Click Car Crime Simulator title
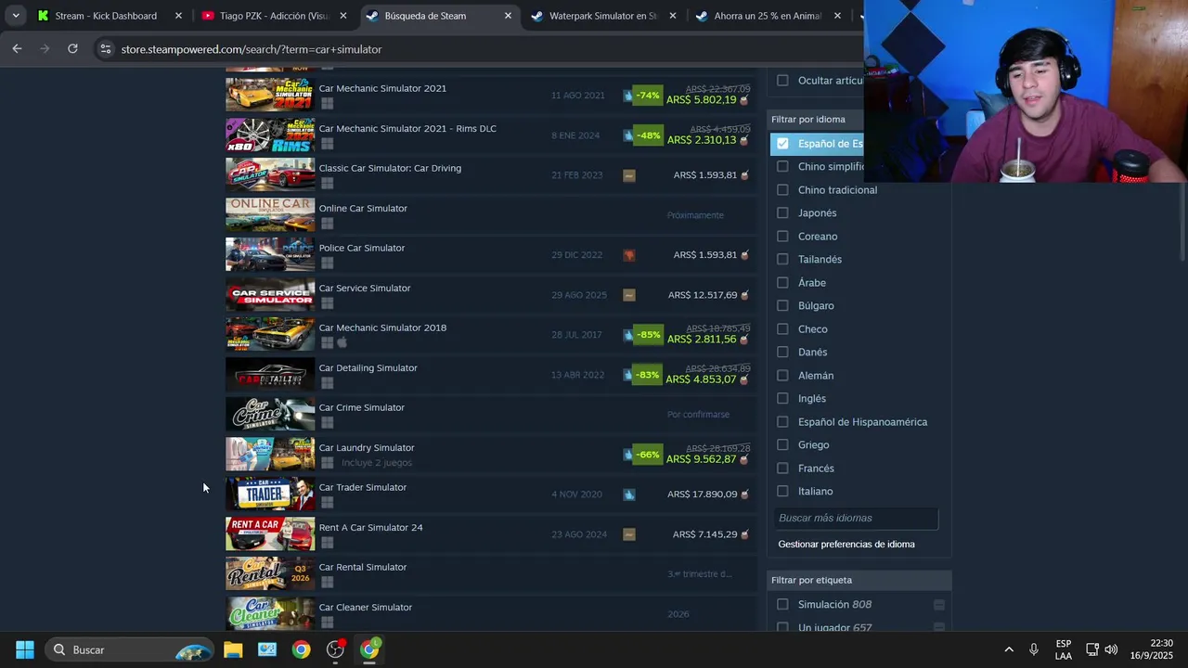1188x668 pixels. click(361, 407)
